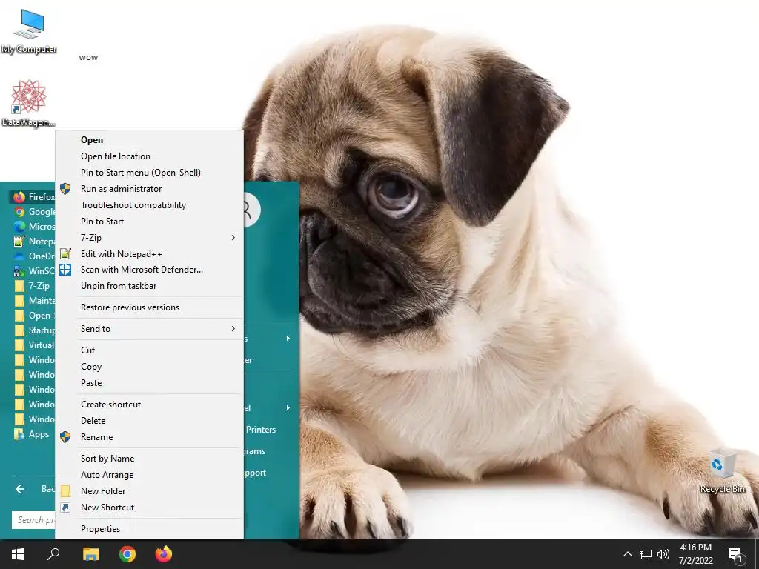This screenshot has width=759, height=569.
Task: Choose Pin to Start
Action: click(150, 221)
